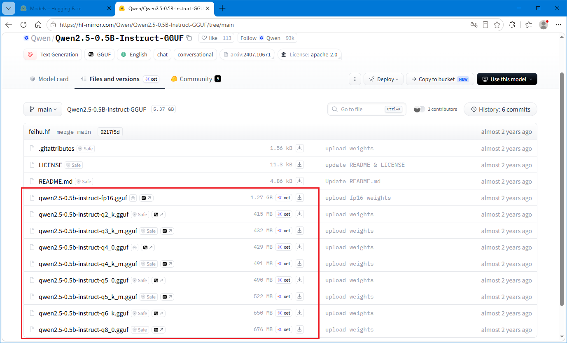
Task: Select the Files and versions tab
Action: coord(120,79)
